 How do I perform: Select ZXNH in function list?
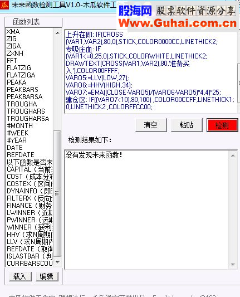coord(15,53)
